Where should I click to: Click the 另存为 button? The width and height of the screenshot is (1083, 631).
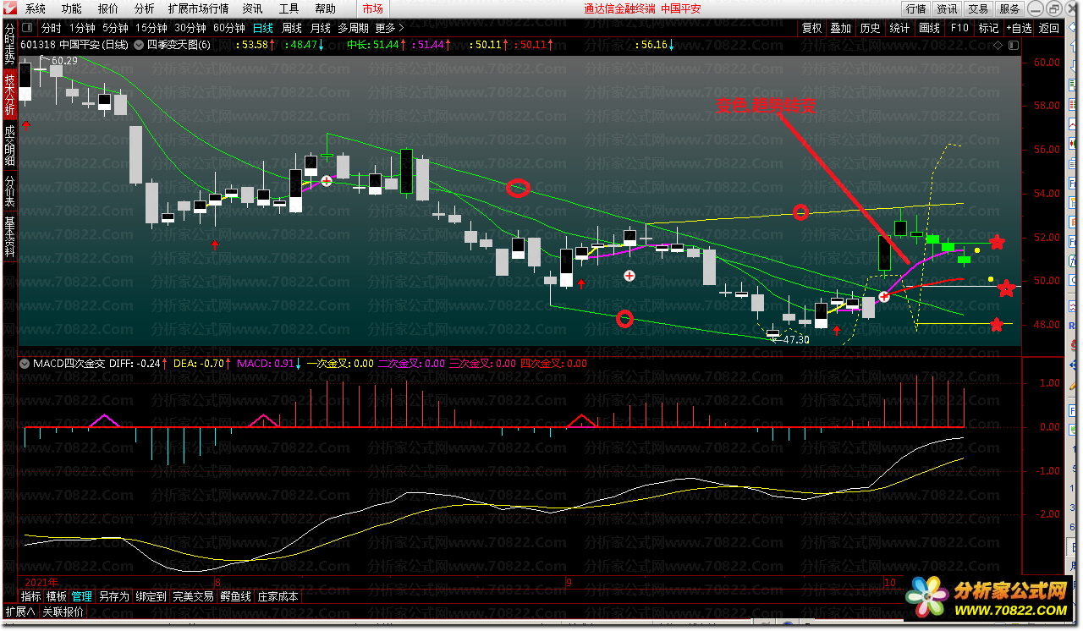coord(114,596)
